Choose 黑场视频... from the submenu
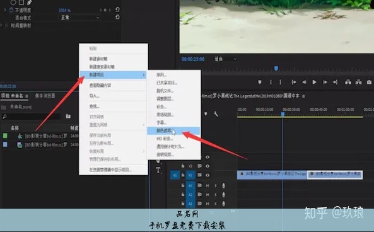The width and height of the screenshot is (374, 232). (x=173, y=115)
